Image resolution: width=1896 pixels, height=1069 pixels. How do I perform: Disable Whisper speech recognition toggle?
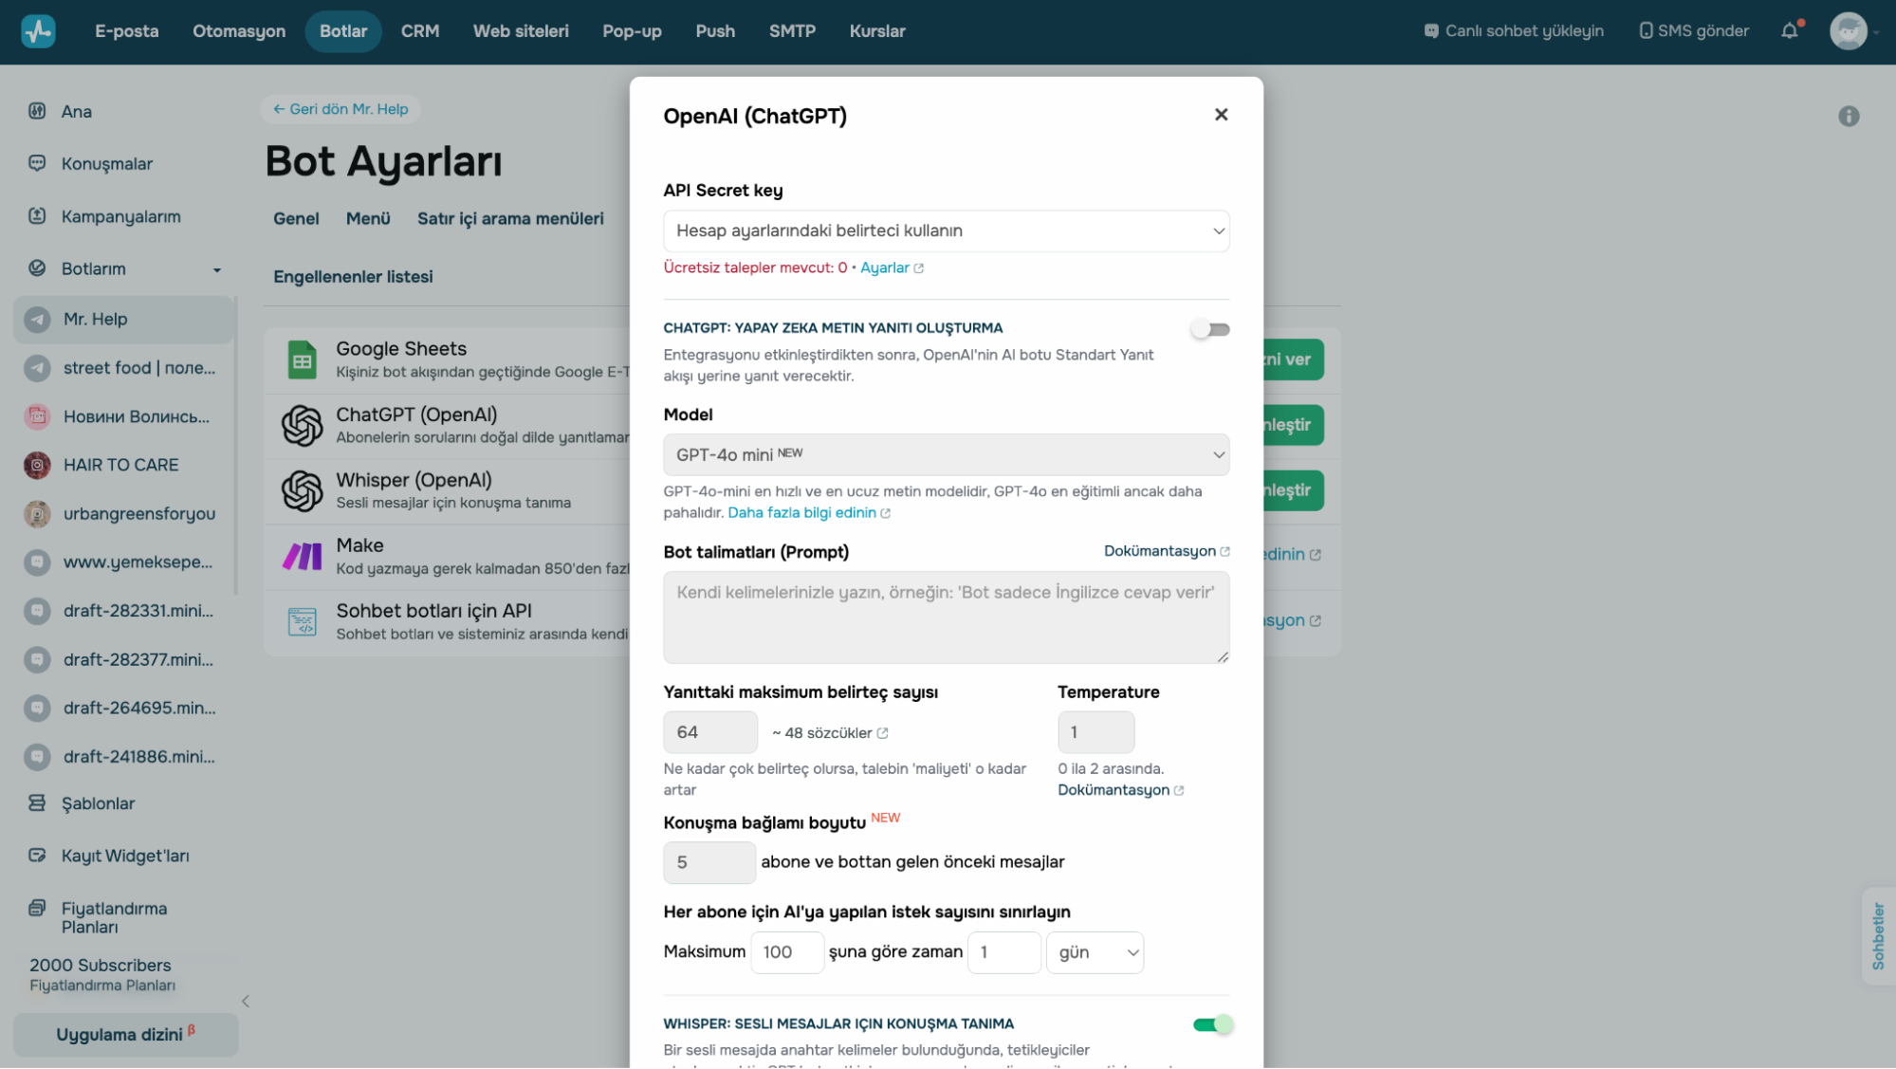pos(1212,1024)
